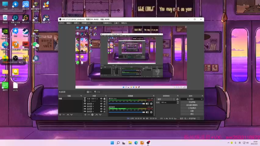Viewport: 260px width, 146px height.
Task: Open Steam from the desktop
Action: point(26,33)
